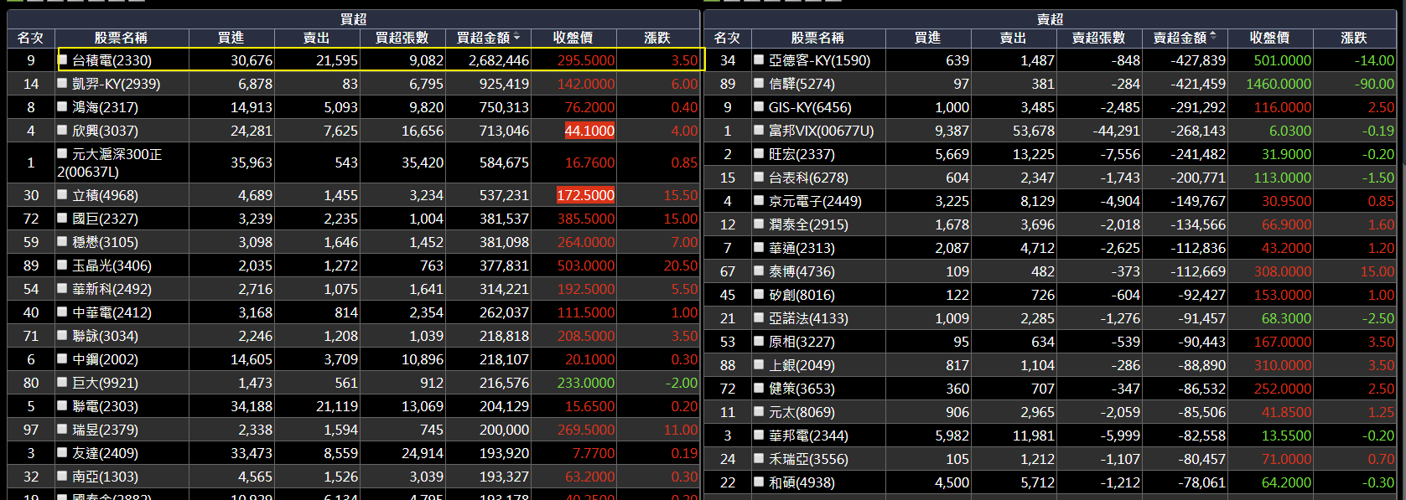Click 名次 header in the 買超 table
Screen dimensions: 1406x500
point(30,38)
